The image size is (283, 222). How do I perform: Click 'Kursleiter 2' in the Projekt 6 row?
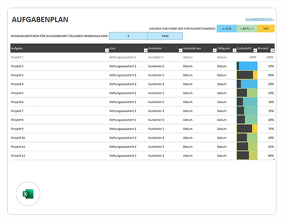tap(156, 102)
